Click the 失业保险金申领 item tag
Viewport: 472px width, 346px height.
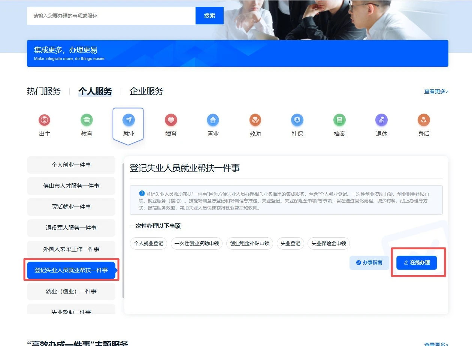pyautogui.click(x=329, y=243)
